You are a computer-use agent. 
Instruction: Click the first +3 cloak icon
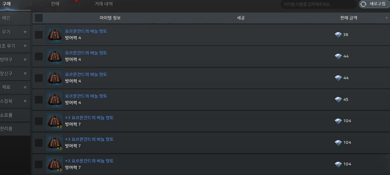click(54, 121)
